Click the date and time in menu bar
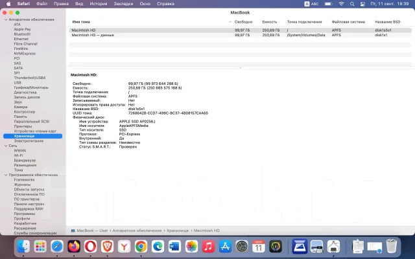The height and width of the screenshot is (259, 415). click(390, 4)
